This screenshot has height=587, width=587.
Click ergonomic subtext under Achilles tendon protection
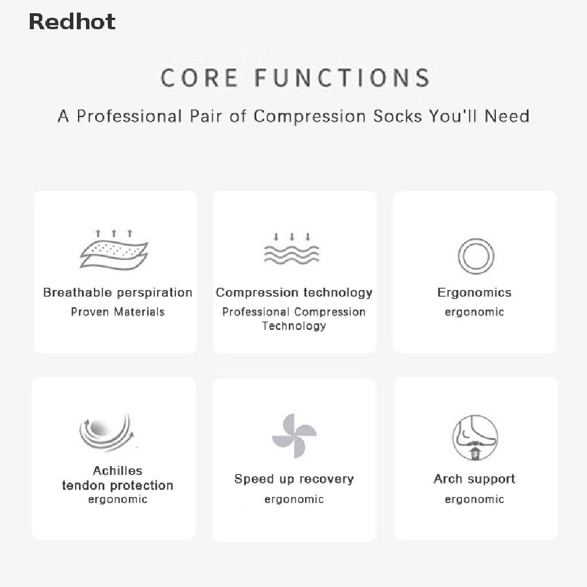118,499
